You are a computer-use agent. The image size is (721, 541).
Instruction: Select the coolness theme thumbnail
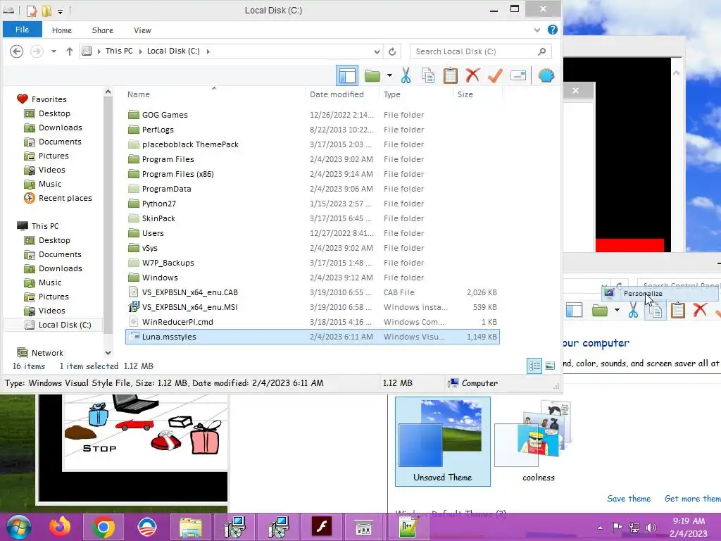coord(539,441)
